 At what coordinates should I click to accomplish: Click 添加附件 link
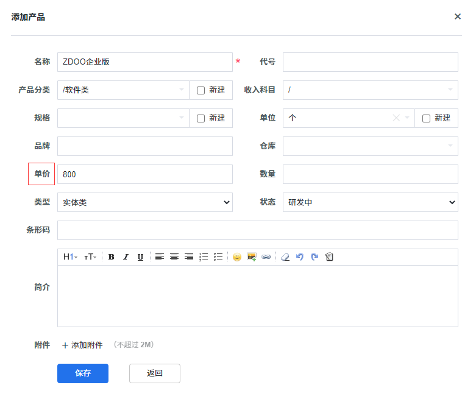tap(87, 345)
